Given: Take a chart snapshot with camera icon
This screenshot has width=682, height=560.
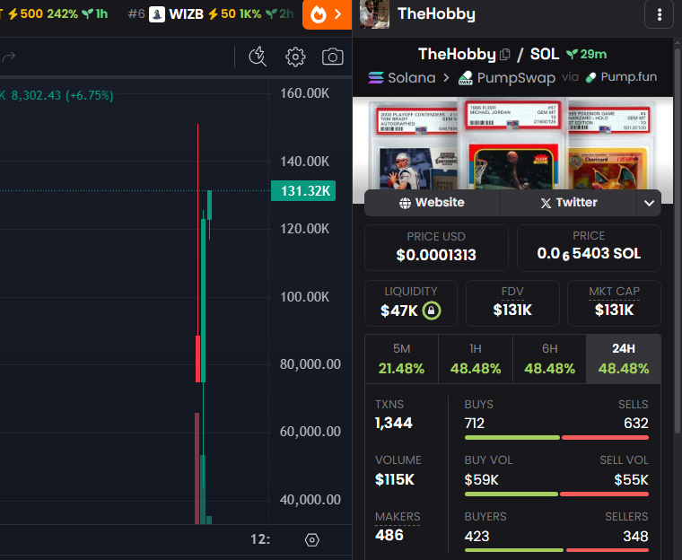Looking at the screenshot, I should click(332, 57).
